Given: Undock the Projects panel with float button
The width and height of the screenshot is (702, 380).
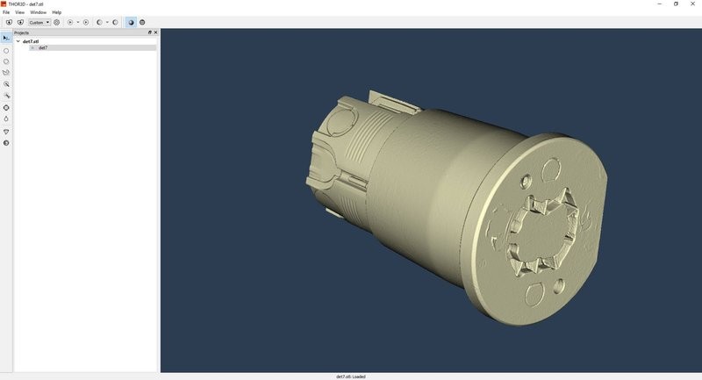Looking at the screenshot, I should click(x=149, y=32).
